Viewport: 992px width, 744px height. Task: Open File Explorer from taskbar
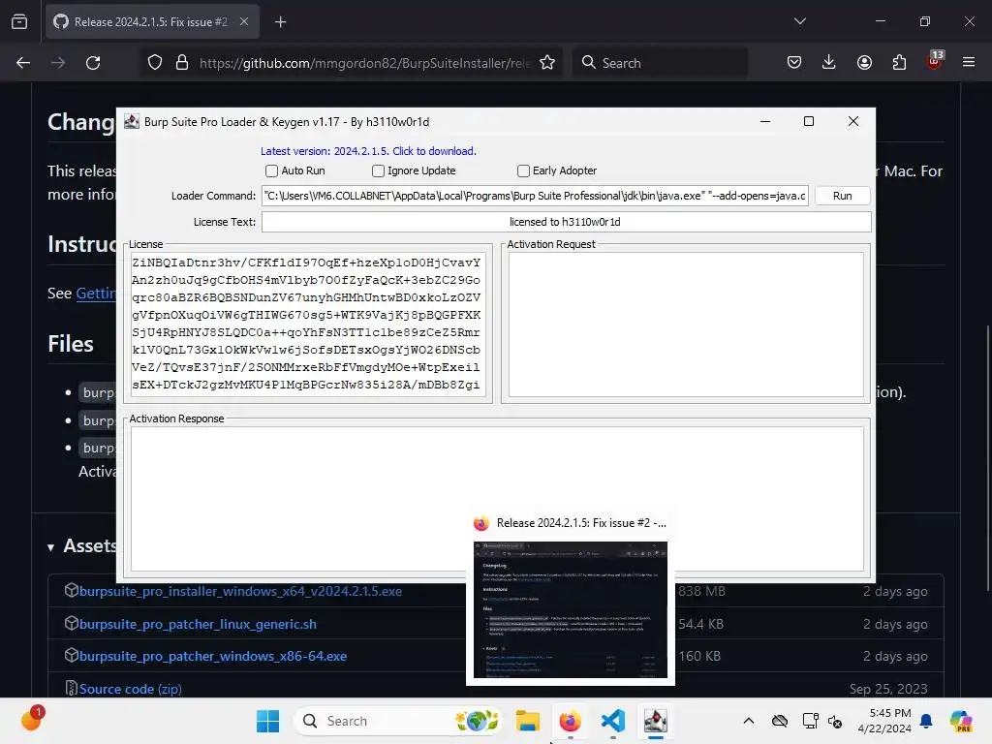[x=527, y=721]
